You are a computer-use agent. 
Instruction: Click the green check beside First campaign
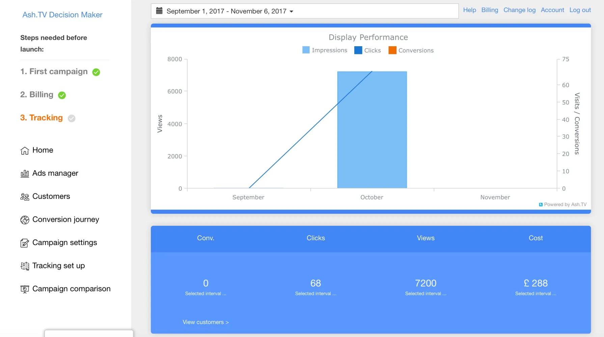pyautogui.click(x=96, y=72)
